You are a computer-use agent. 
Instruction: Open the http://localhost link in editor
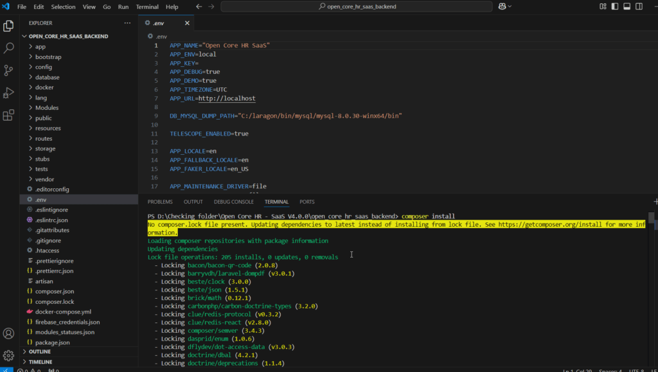coord(227,98)
